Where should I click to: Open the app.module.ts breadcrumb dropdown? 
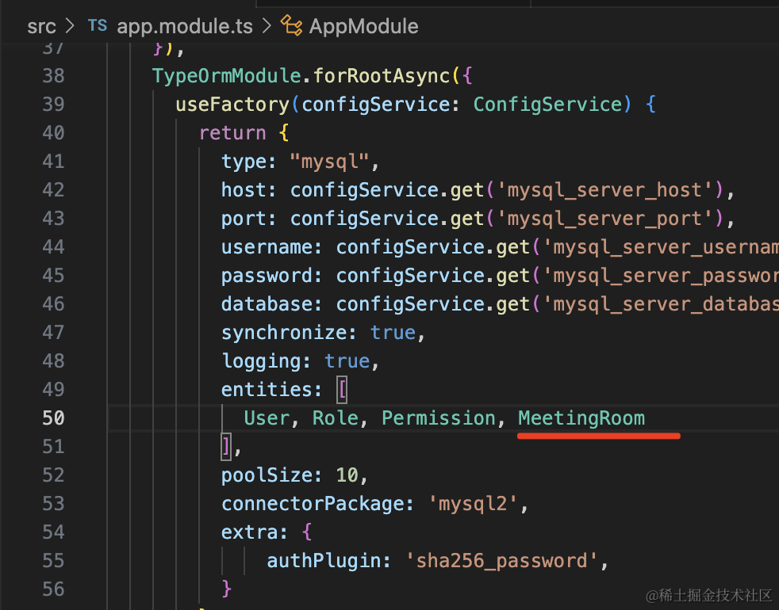(x=185, y=26)
